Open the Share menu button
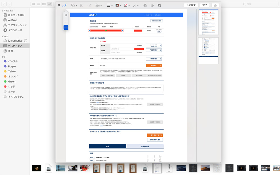The height and width of the screenshot is (175, 280). (x=215, y=5)
